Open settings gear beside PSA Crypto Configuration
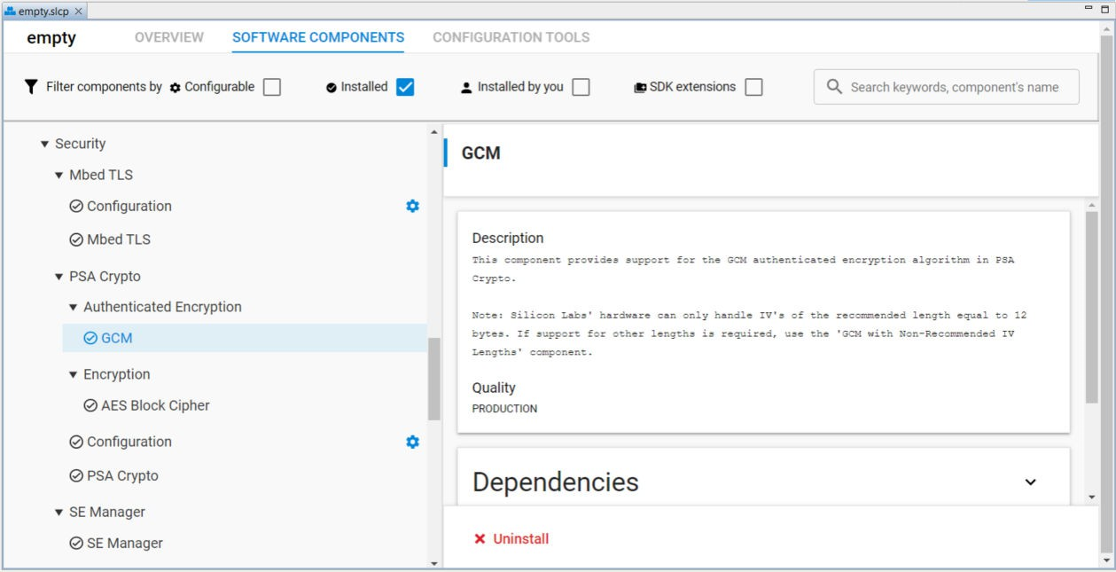Image resolution: width=1116 pixels, height=572 pixels. coord(411,442)
